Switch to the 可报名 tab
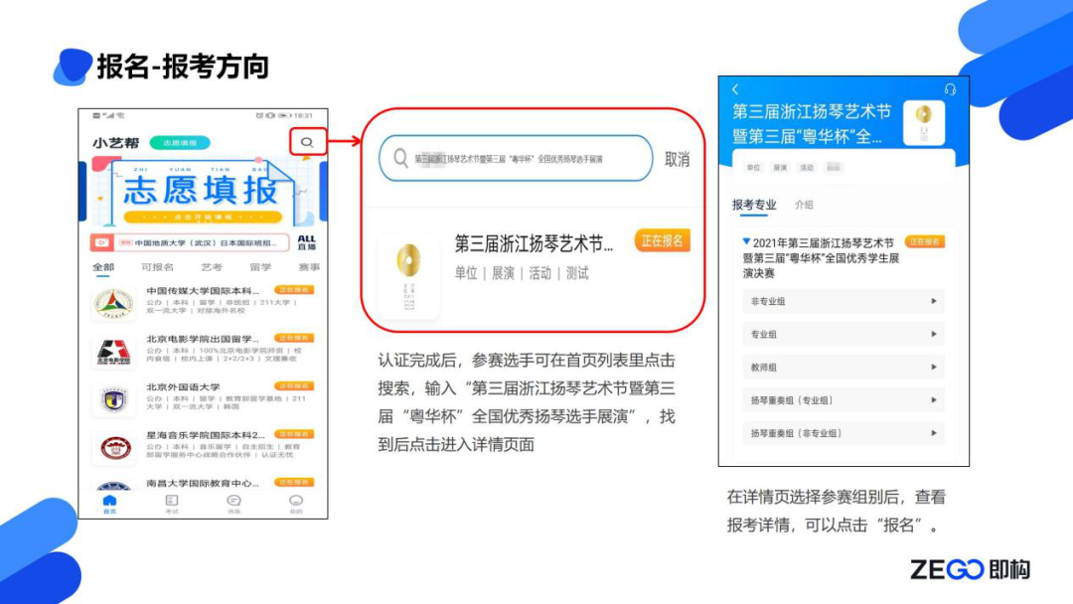This screenshot has width=1073, height=604. pyautogui.click(x=157, y=267)
